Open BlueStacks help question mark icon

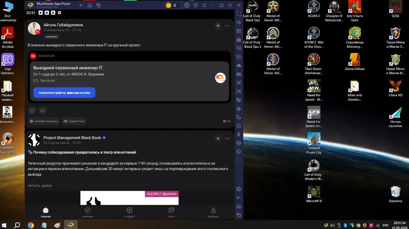pos(195,5)
